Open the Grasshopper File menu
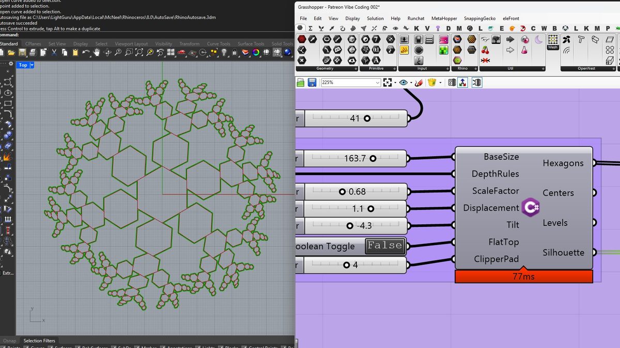Image resolution: width=620 pixels, height=348 pixels. (303, 19)
